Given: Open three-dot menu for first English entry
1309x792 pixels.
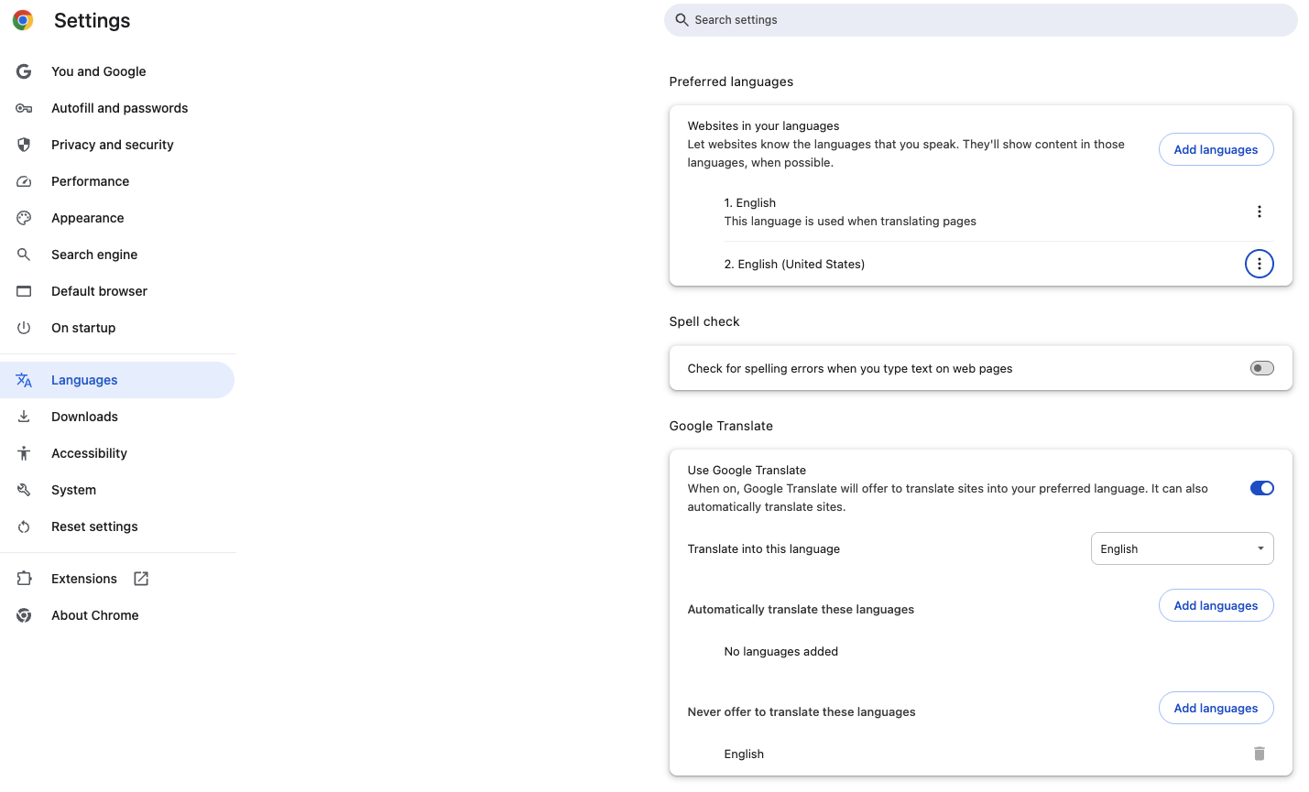Looking at the screenshot, I should [x=1260, y=212].
